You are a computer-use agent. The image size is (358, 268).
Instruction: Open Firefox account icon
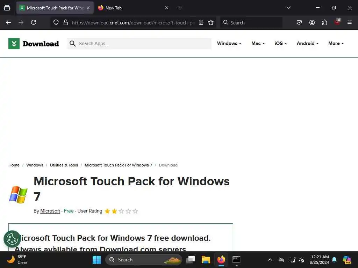point(312,23)
